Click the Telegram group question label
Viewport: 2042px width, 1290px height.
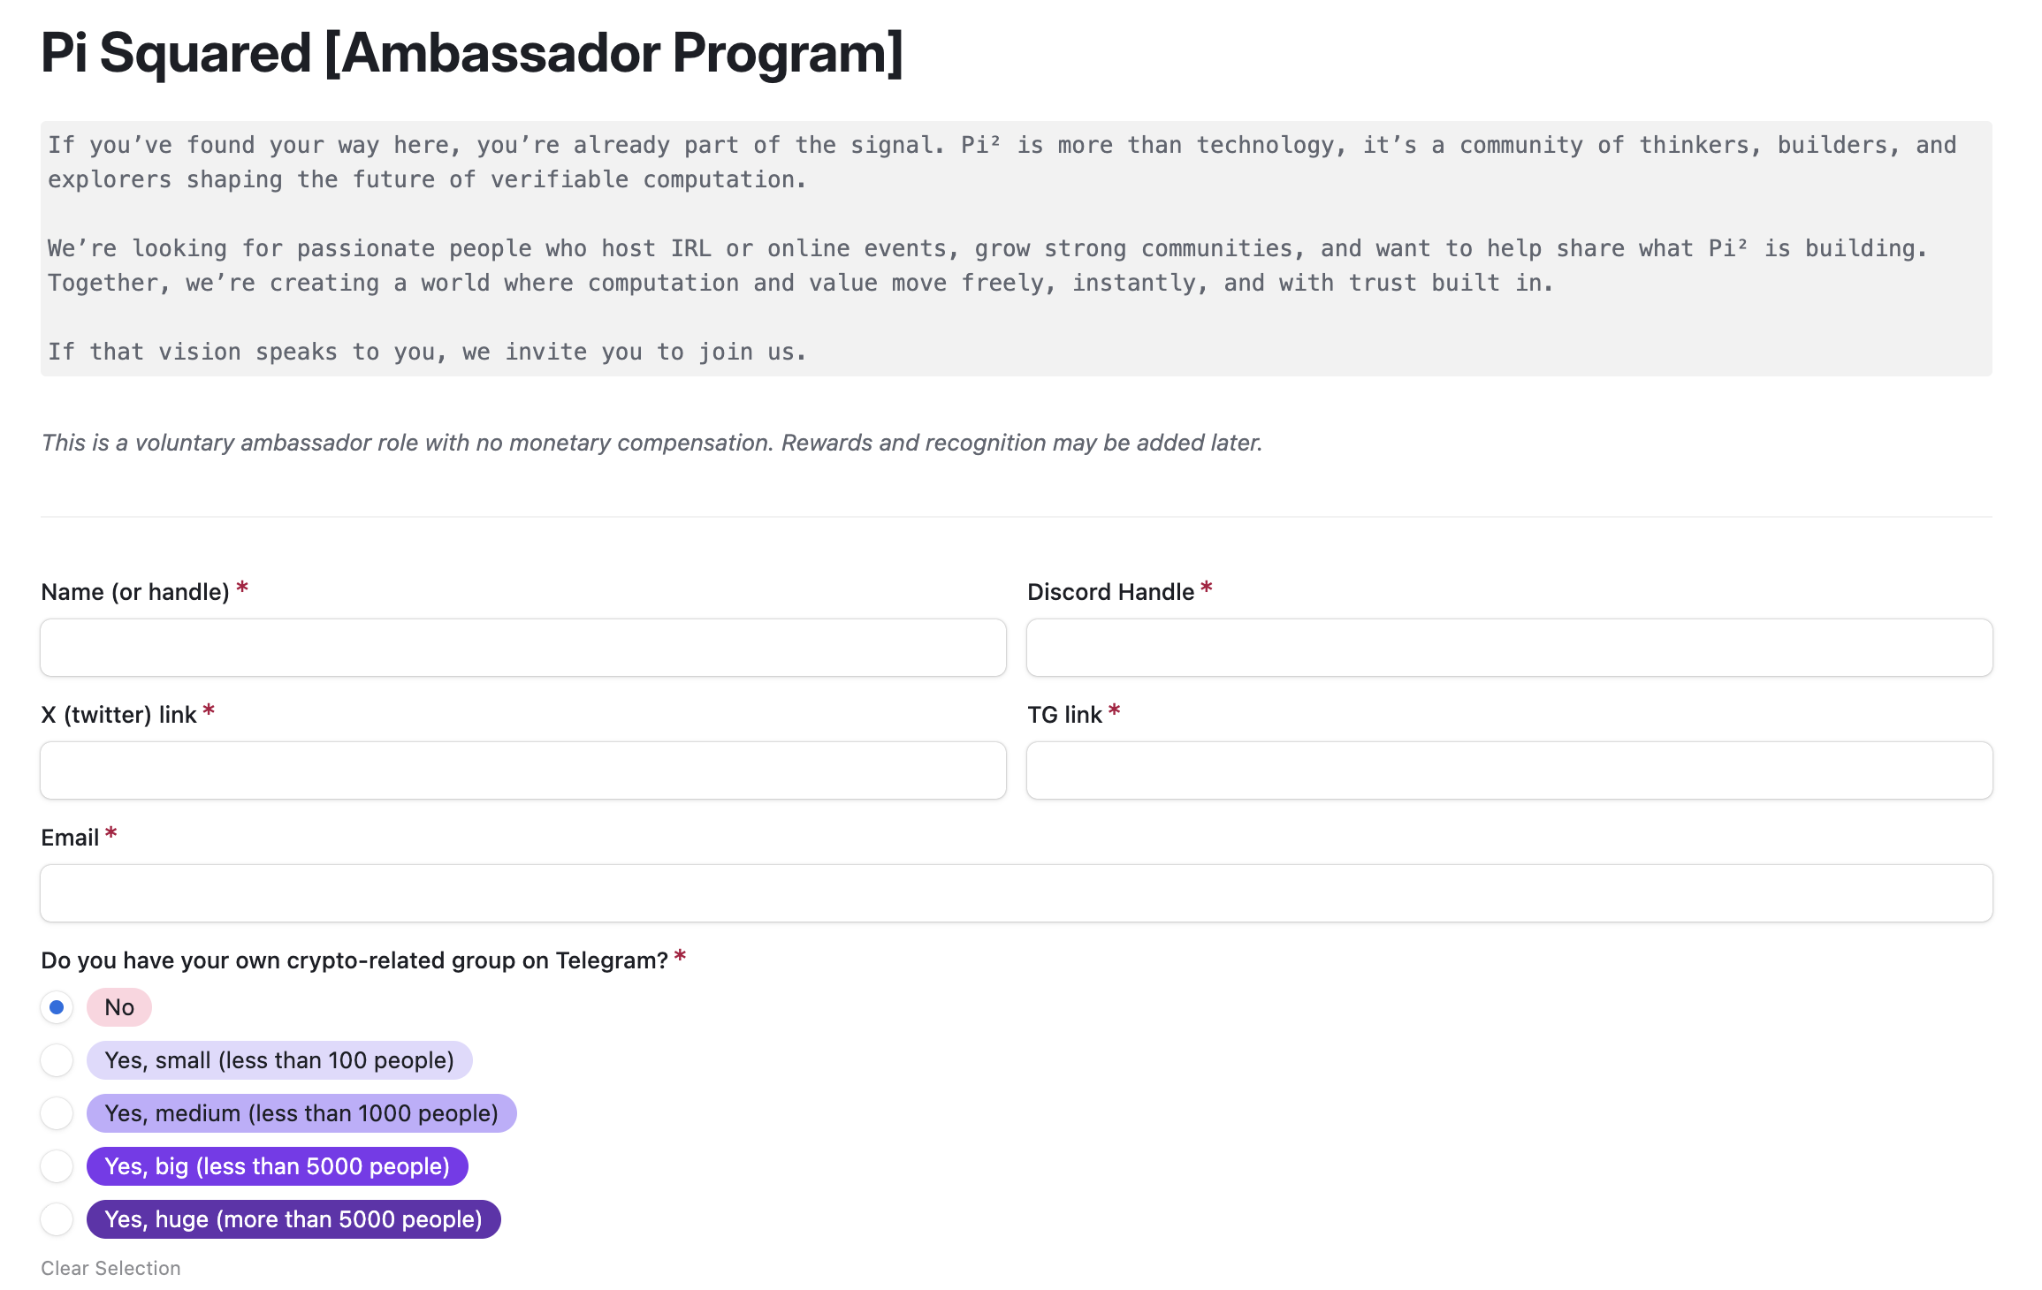tap(354, 960)
